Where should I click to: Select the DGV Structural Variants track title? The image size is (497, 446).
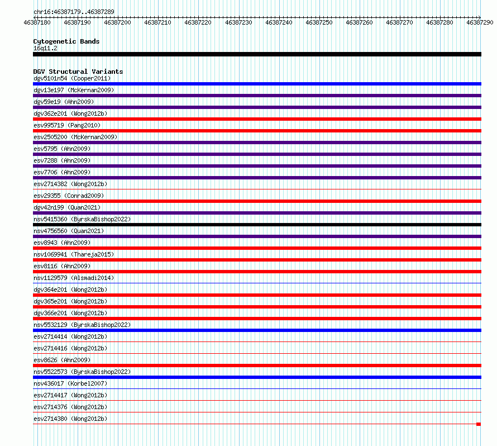pos(78,72)
